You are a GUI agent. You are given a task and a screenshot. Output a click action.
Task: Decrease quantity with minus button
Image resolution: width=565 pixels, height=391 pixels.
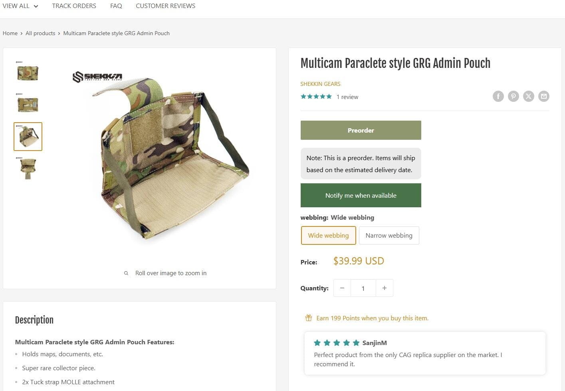(x=342, y=288)
